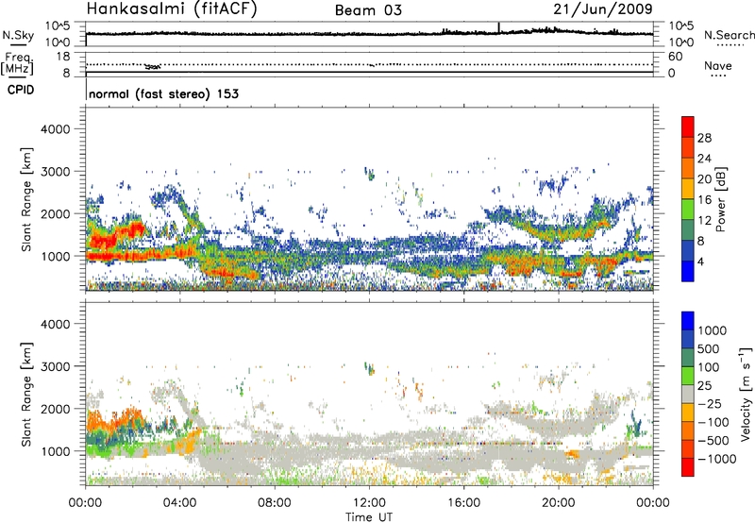The height and width of the screenshot is (523, 755).
Task: Click the "Velocity [m s-1]" colour bar label
Action: (x=746, y=394)
